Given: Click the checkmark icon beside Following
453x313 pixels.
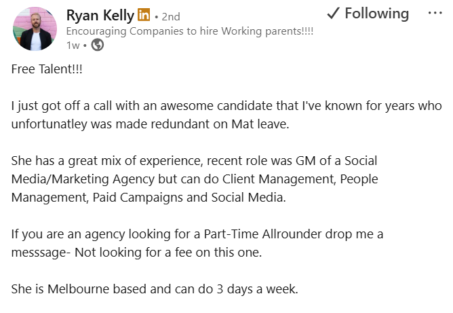Looking at the screenshot, I should pyautogui.click(x=332, y=14).
